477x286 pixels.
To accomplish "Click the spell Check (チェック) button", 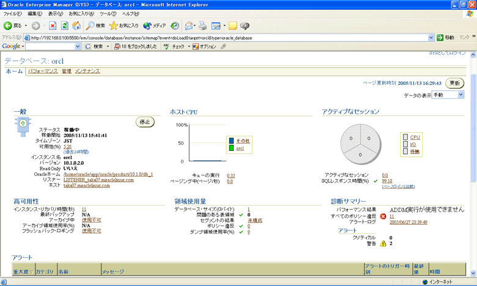I will pos(174,46).
